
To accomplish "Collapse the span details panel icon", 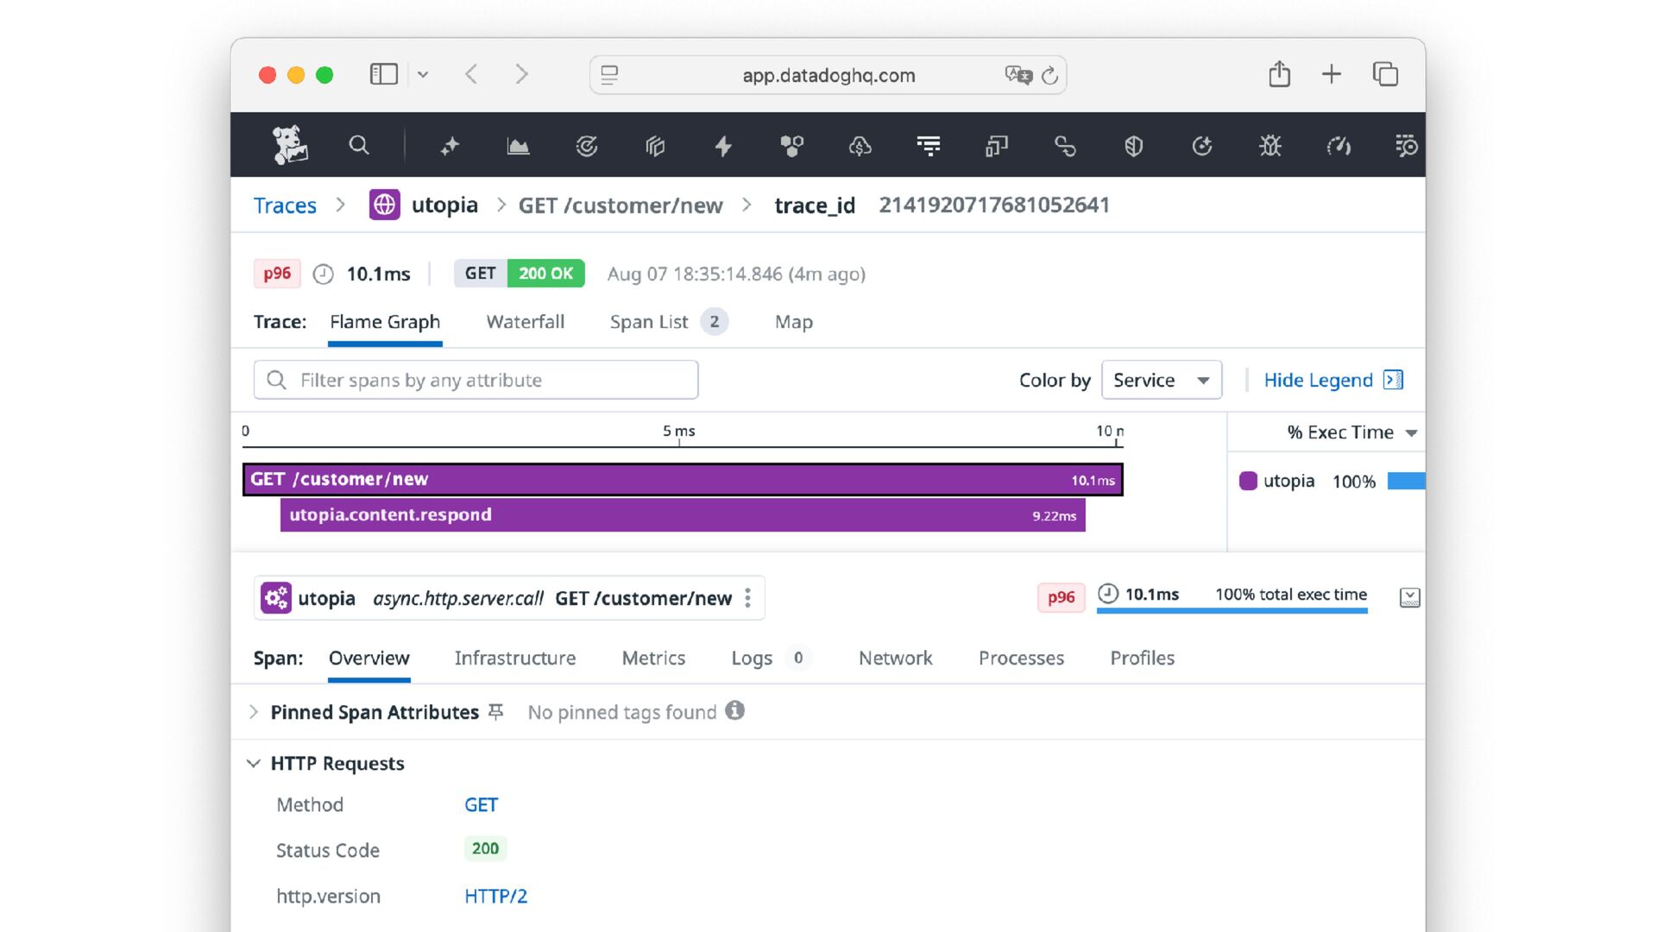I will pyautogui.click(x=1409, y=597).
